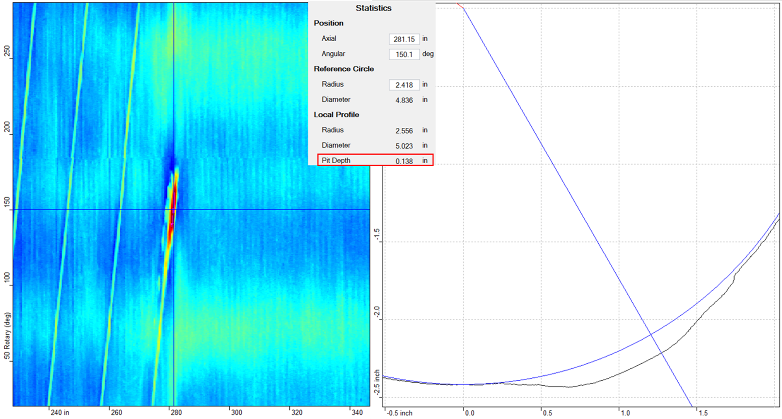The height and width of the screenshot is (419, 782).
Task: Click the Position section header
Action: [x=328, y=23]
